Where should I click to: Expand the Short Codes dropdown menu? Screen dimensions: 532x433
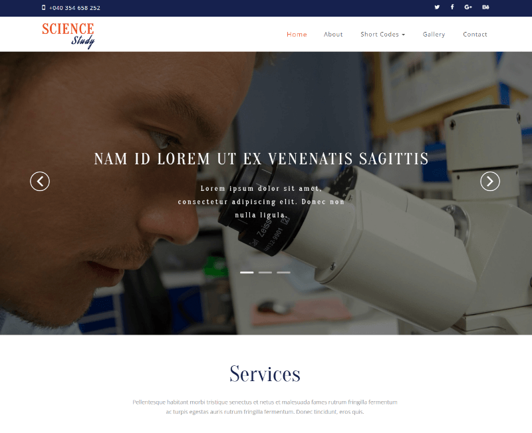(x=383, y=35)
